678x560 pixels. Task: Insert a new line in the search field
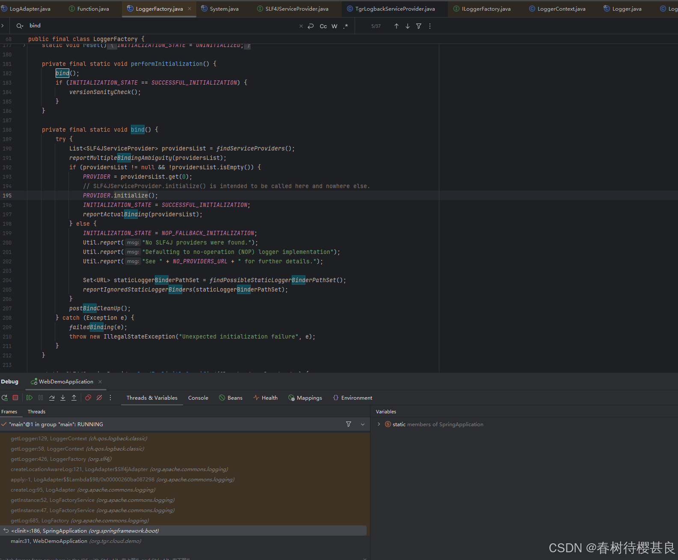311,26
